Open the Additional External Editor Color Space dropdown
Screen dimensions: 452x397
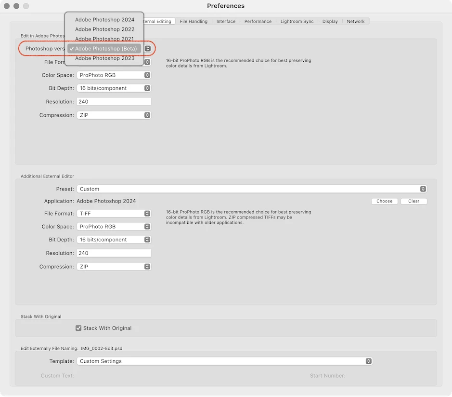(114, 227)
